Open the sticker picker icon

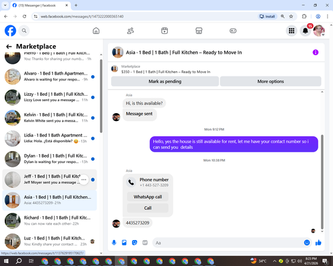(135, 243)
